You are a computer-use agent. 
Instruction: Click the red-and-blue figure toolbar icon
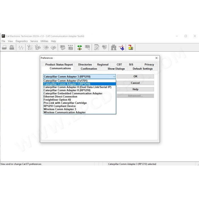[x=121, y=47]
